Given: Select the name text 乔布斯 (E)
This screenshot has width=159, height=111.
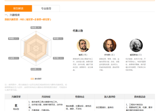Looking at the screenshot, I should coord(109,55).
